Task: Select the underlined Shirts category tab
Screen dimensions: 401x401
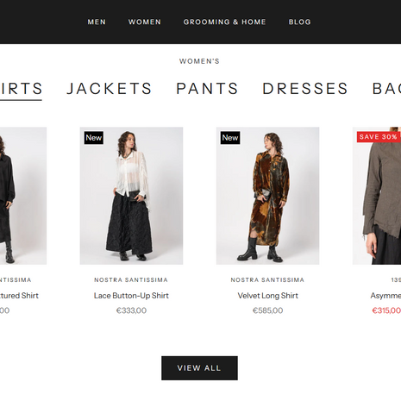Action: (21, 89)
